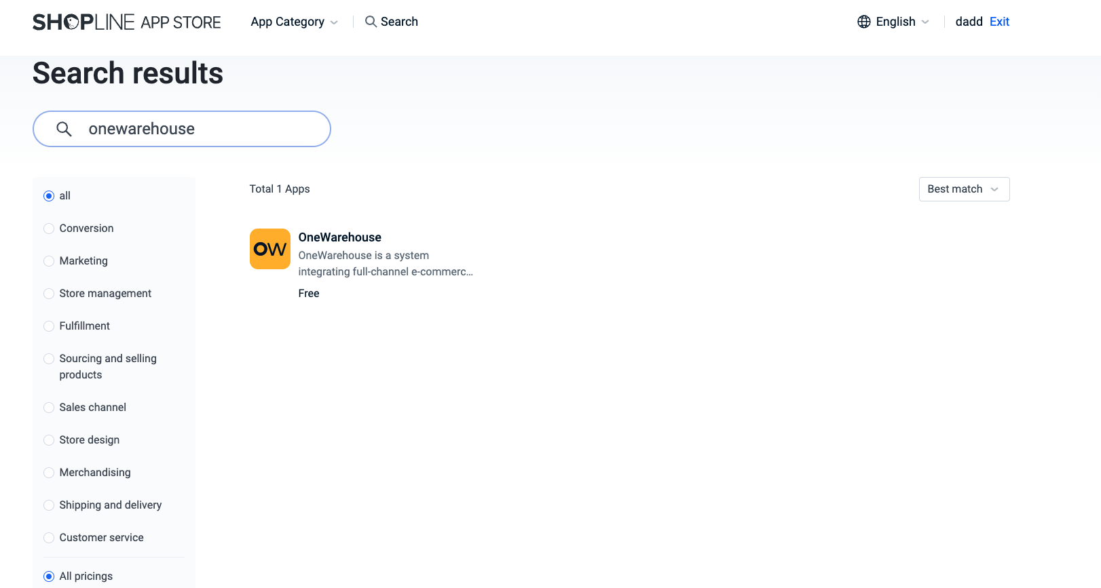Click the OneWarehouse description text

(386, 264)
